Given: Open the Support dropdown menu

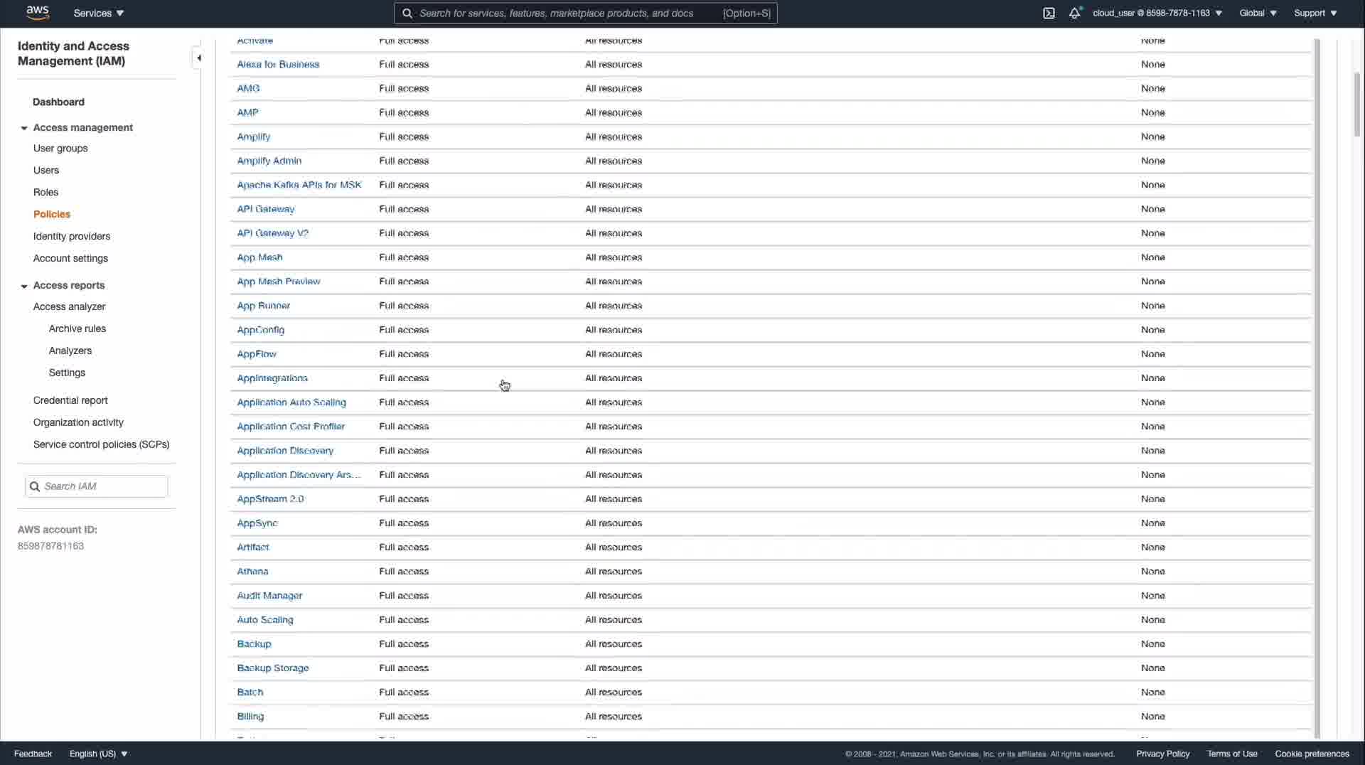Looking at the screenshot, I should pyautogui.click(x=1315, y=13).
